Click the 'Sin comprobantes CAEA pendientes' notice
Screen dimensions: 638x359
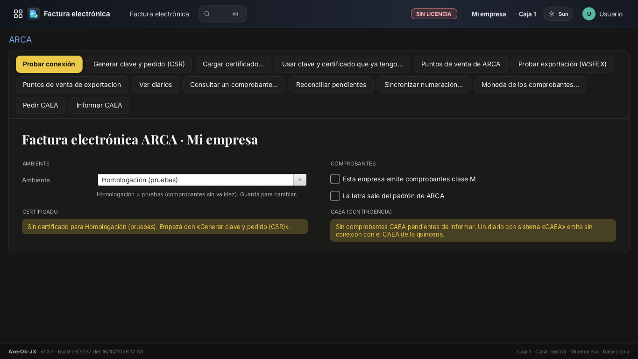click(473, 230)
